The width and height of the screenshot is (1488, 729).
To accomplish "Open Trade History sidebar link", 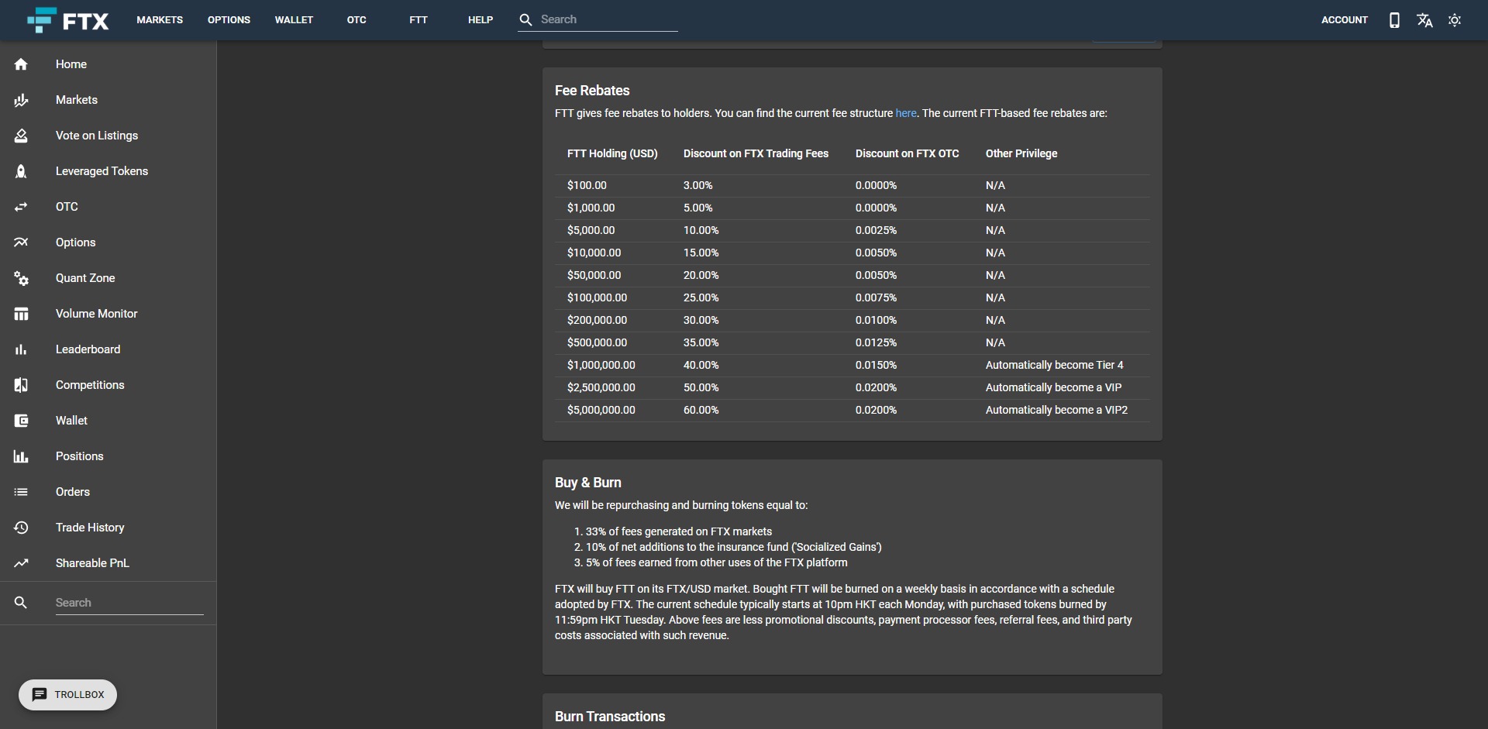I will (90, 528).
